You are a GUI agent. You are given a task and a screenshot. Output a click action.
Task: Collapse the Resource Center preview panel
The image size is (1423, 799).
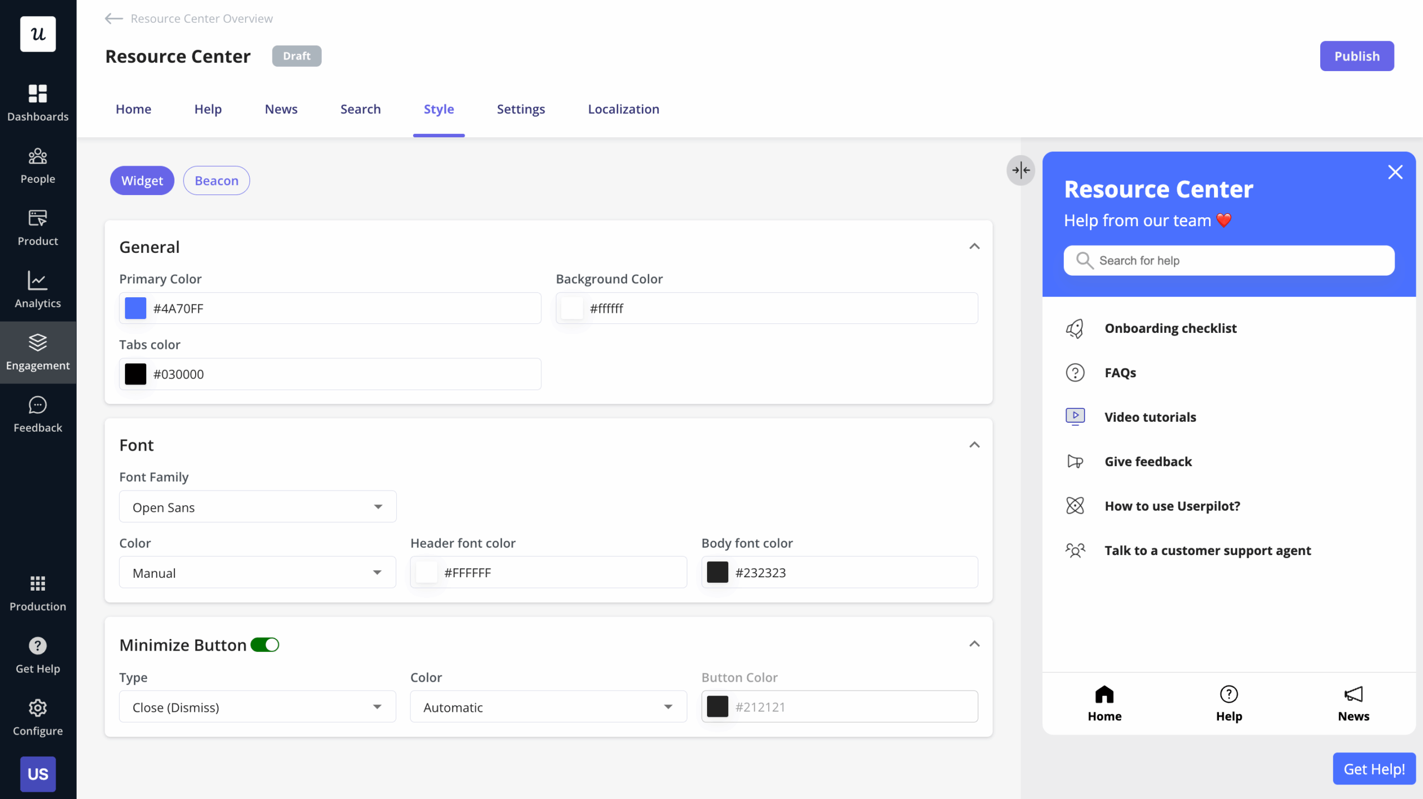1021,171
